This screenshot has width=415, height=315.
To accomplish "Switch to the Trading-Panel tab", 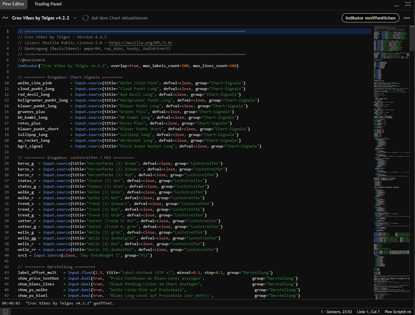I will tap(48, 4).
